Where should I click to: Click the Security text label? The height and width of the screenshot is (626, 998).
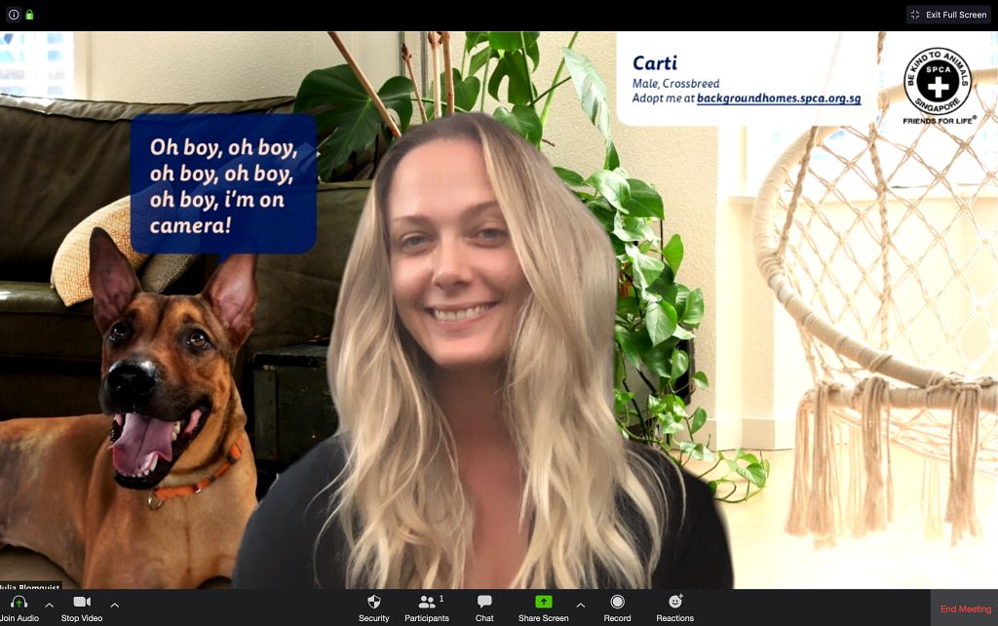[x=373, y=618]
